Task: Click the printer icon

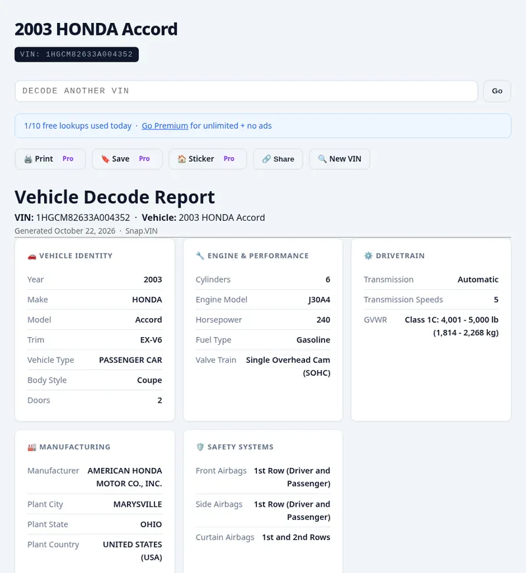Action: click(x=28, y=159)
